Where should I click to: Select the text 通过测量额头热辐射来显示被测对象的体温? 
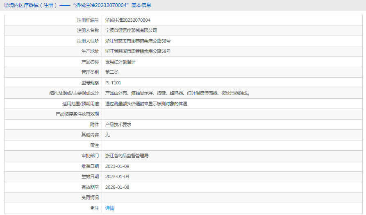146,104
